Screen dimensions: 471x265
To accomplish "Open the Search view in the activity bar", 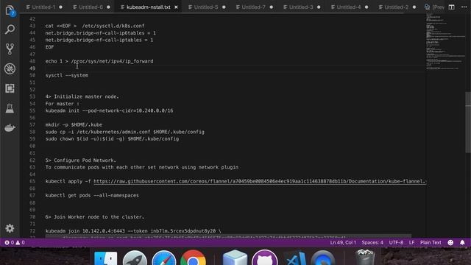I will [x=10, y=29].
